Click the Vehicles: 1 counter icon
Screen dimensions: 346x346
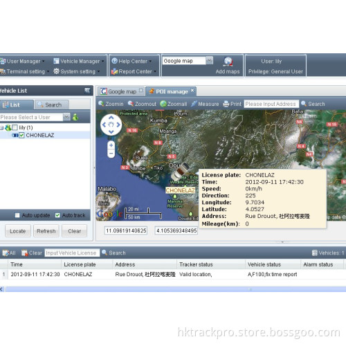click(x=314, y=253)
